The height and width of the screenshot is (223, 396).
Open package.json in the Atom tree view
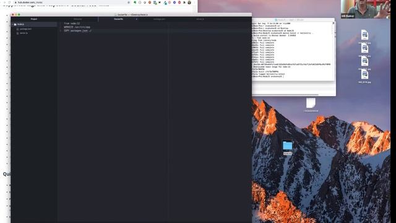point(26,29)
